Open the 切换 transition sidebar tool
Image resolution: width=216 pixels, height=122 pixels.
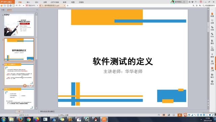pos(212,28)
